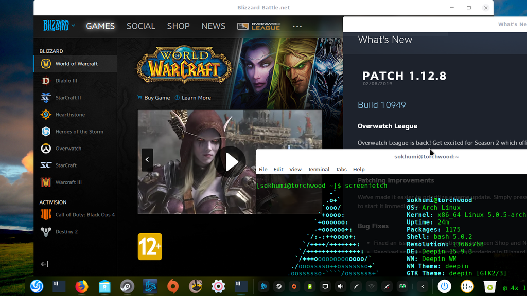Click the ACTIVISION section label in the sidebar
The width and height of the screenshot is (527, 296).
click(53, 202)
